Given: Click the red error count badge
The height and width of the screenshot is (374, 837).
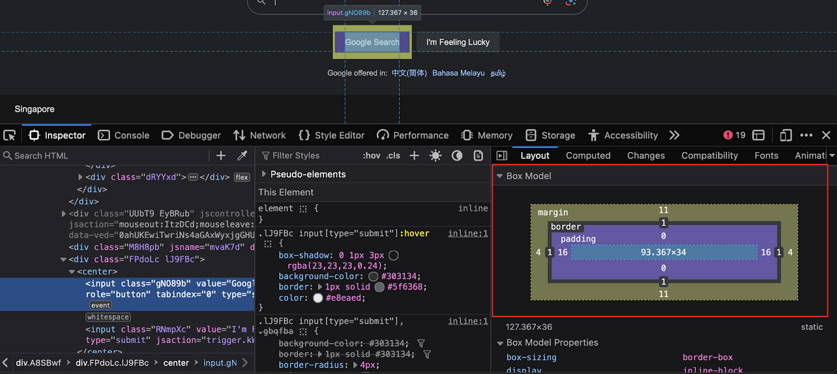Looking at the screenshot, I should click(x=734, y=135).
